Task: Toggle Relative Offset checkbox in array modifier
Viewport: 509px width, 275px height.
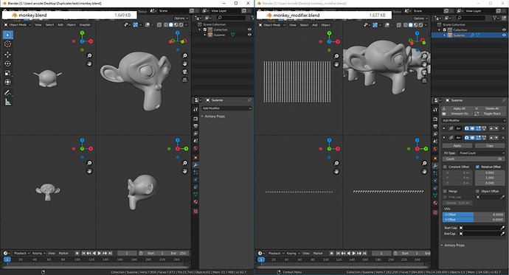Action: (x=477, y=167)
